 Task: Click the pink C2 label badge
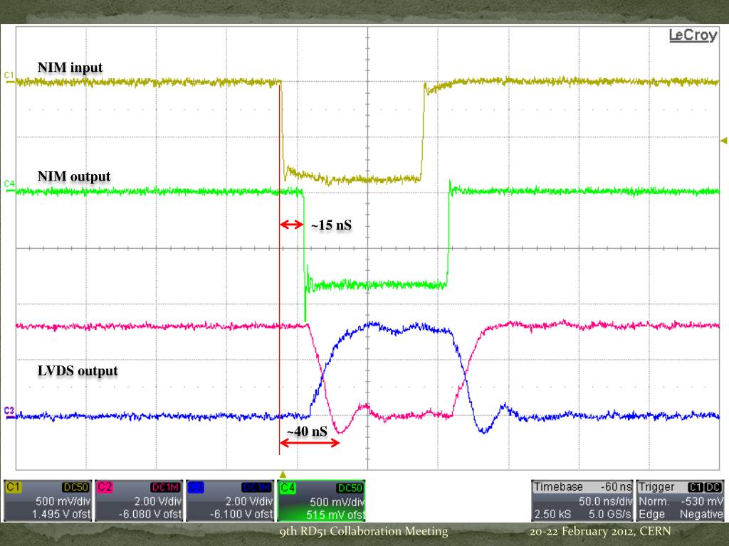pyautogui.click(x=104, y=488)
